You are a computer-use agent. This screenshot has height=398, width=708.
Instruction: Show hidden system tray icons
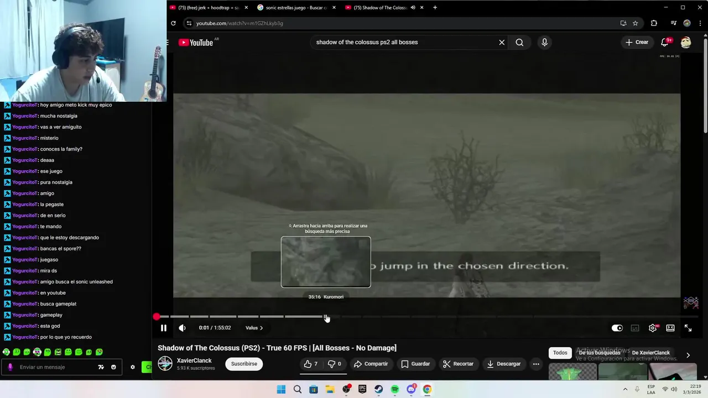click(625, 390)
